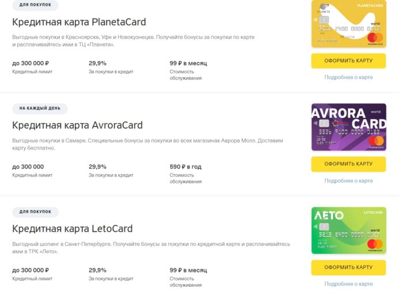Image resolution: width=403 pixels, height=296 pixels.
Task: Click the AvroraCard purple card image
Action: click(348, 127)
